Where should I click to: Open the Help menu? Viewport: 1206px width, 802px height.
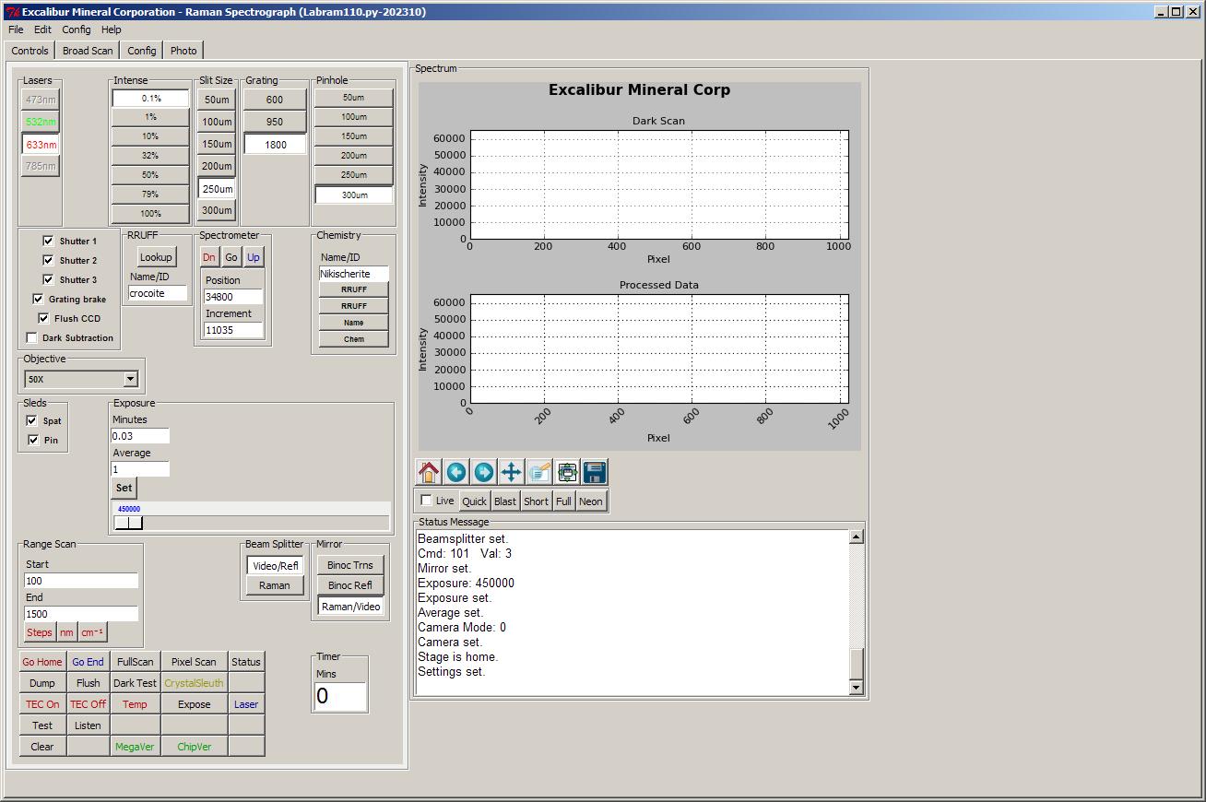111,29
